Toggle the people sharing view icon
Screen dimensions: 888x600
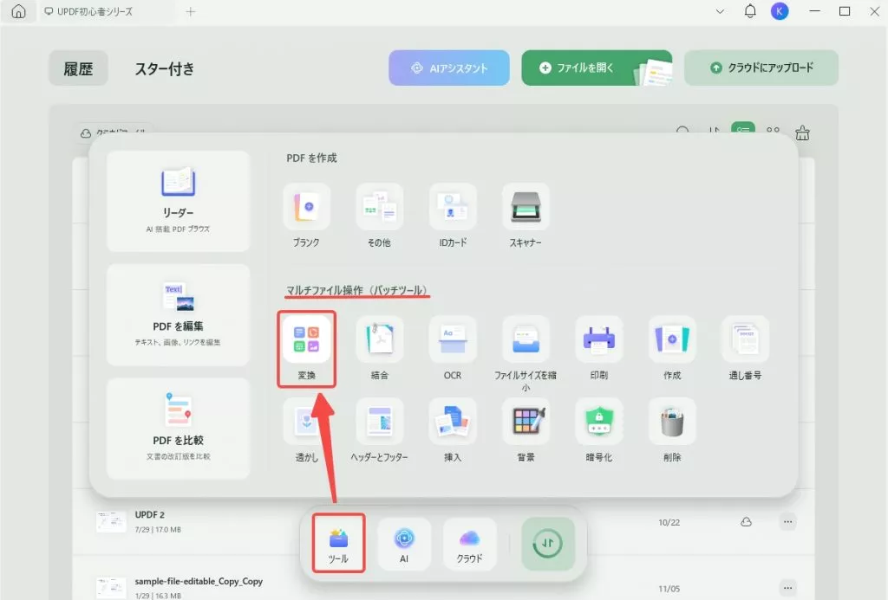(772, 132)
